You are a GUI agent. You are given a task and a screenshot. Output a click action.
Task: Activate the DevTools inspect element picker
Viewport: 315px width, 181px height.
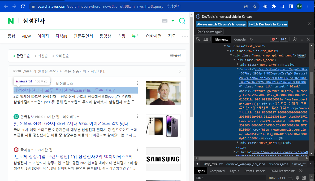click(198, 39)
